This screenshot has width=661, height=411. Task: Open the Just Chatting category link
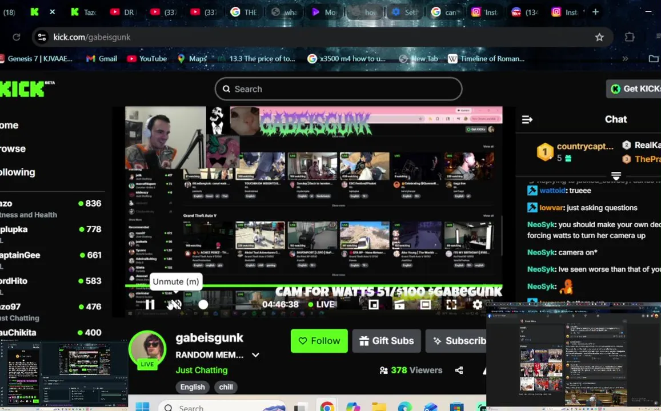[x=202, y=370]
